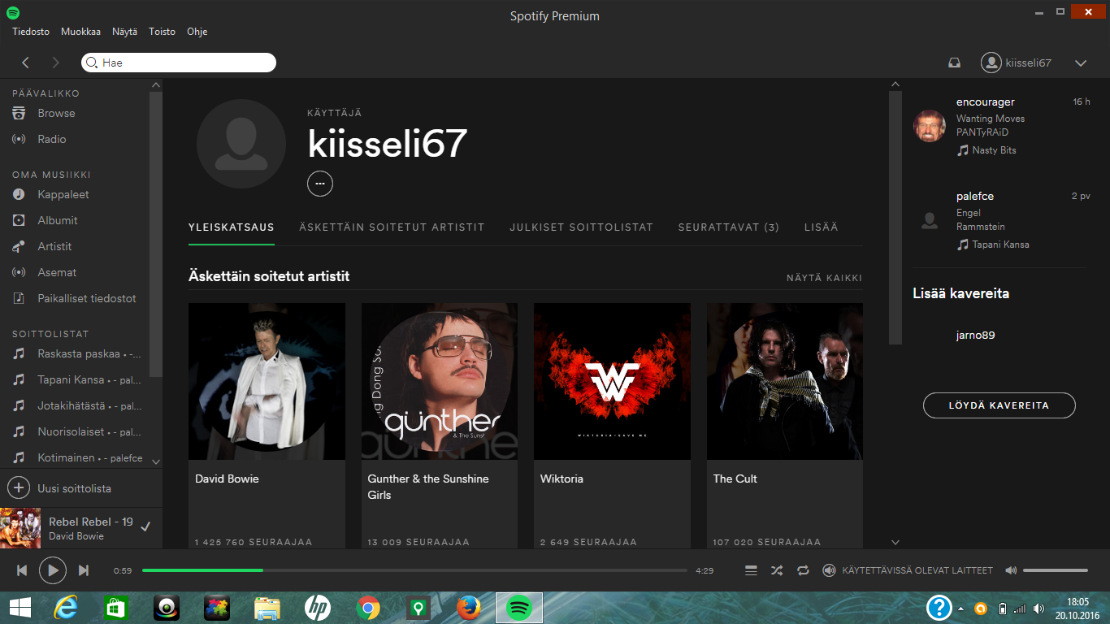
Task: Click the main view scroll-up arrow
Action: click(x=895, y=84)
